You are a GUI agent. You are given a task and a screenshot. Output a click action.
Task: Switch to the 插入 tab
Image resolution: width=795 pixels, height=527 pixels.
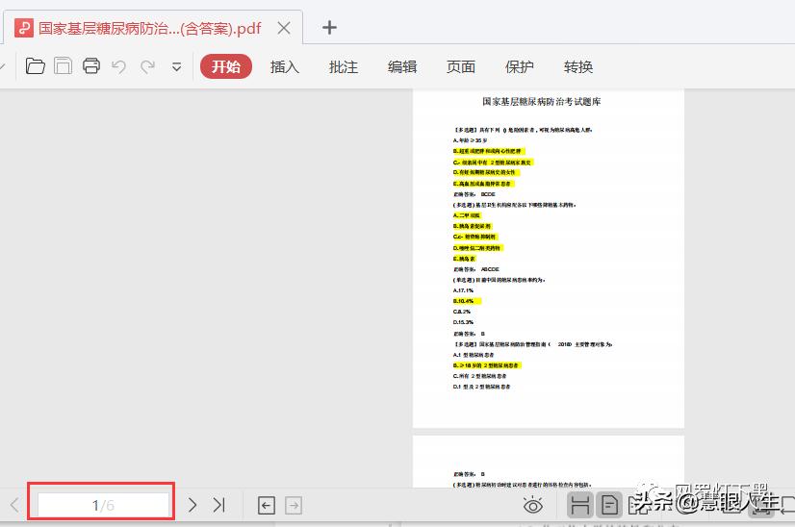pos(285,67)
